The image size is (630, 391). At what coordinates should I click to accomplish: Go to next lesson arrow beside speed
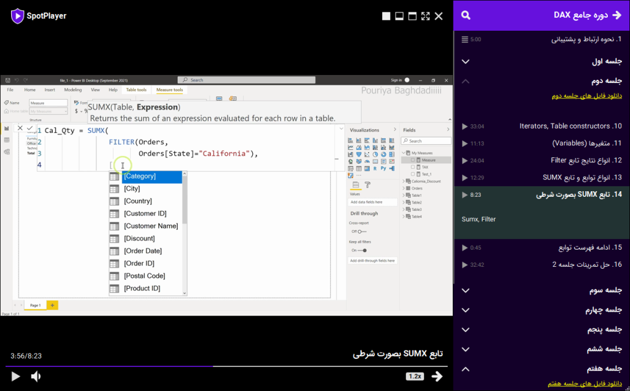point(437,376)
